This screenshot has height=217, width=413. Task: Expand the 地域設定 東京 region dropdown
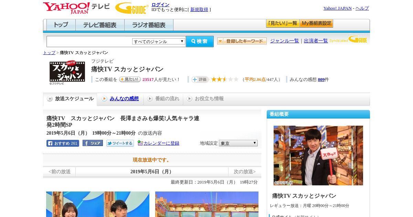(x=238, y=143)
